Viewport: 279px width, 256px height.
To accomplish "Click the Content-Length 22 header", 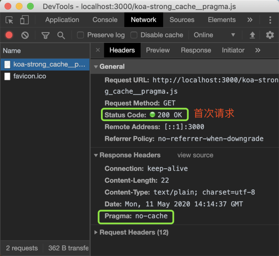I will pos(137,180).
